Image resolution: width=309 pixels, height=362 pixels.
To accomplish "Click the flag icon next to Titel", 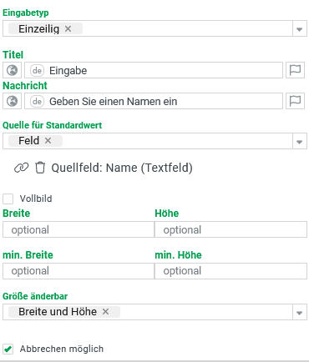I will coord(295,70).
